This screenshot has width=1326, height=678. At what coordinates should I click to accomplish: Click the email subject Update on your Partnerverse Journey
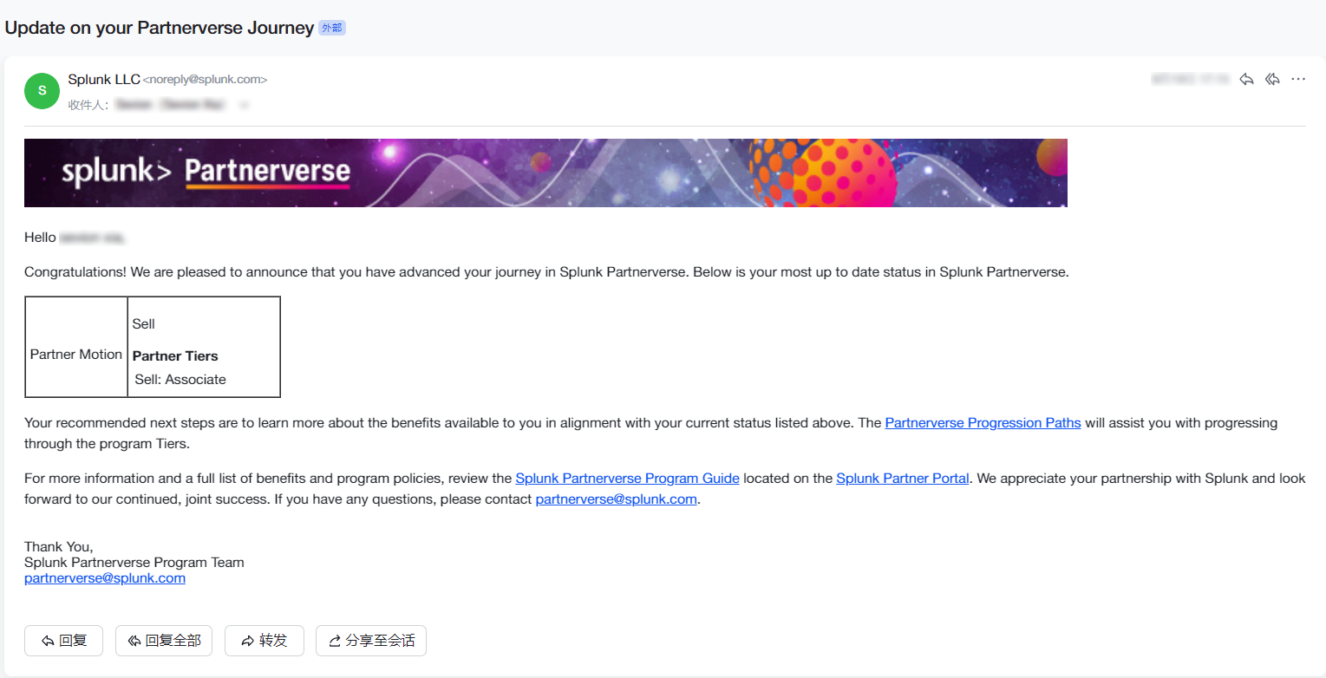[156, 27]
